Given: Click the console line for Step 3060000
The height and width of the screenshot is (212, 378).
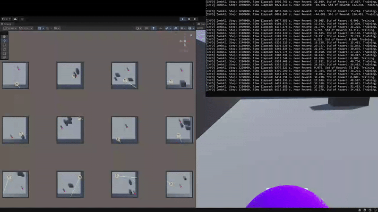Looking at the screenshot, I should (x=292, y=15).
